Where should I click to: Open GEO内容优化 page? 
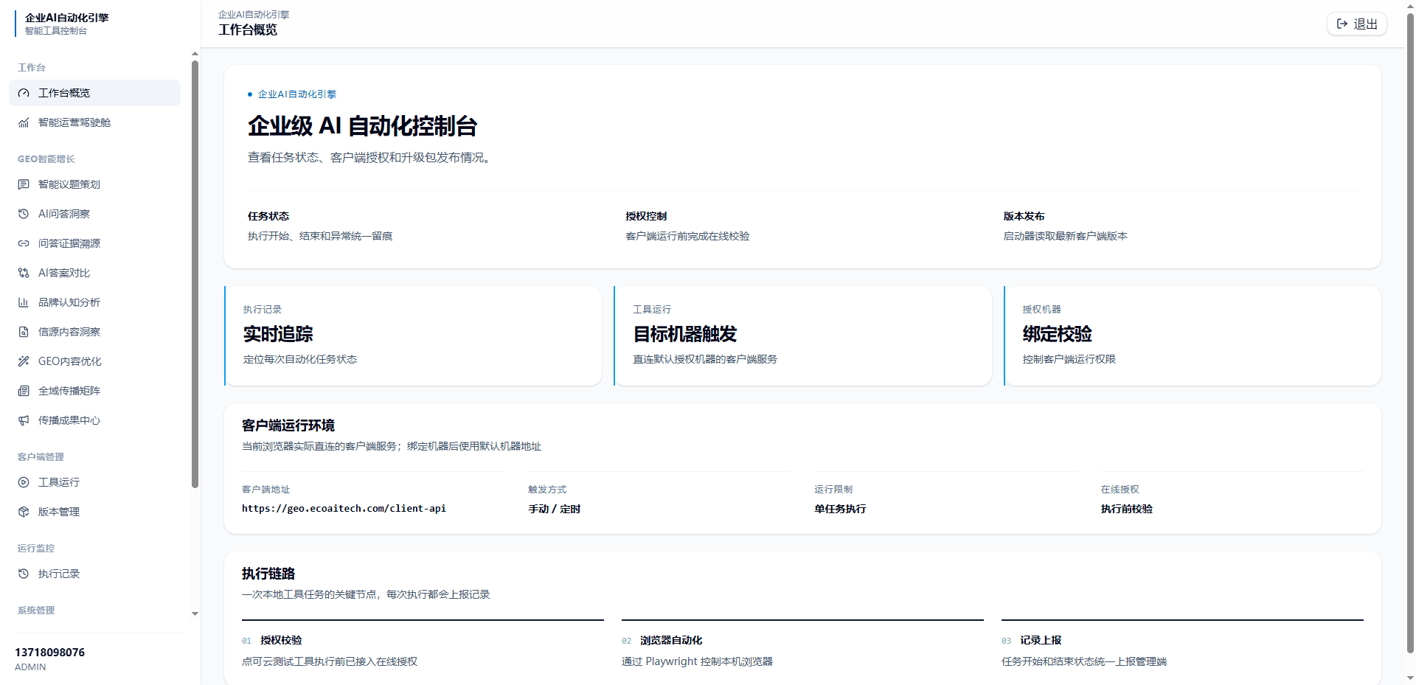point(94,361)
